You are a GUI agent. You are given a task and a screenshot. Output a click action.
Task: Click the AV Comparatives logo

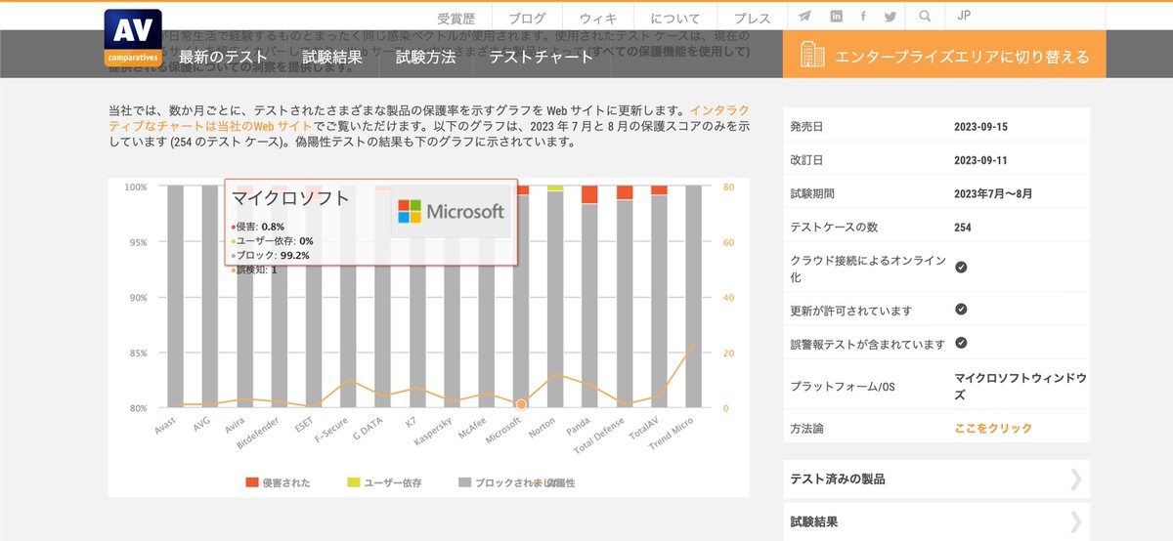click(133, 38)
